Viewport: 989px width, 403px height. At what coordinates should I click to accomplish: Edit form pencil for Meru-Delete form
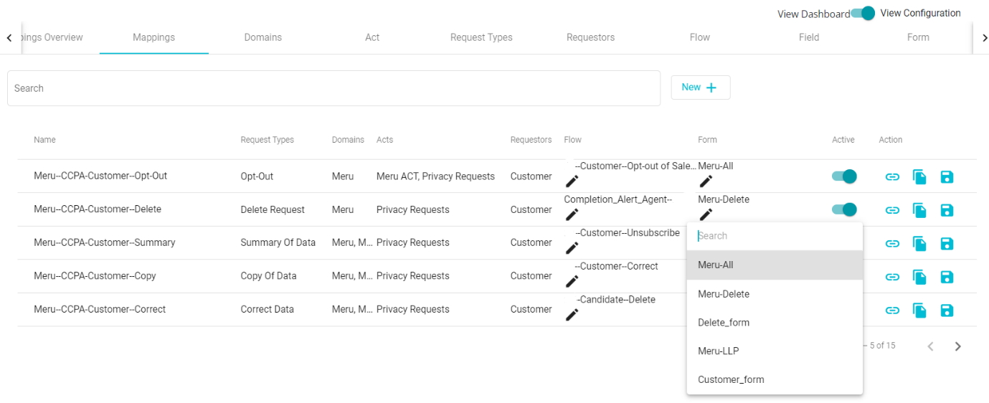pos(706,214)
